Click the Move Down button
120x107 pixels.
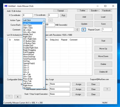[x=103, y=56]
